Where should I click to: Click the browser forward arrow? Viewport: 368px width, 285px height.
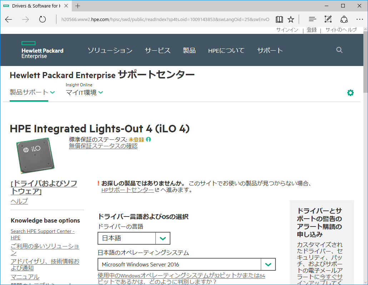[25, 20]
